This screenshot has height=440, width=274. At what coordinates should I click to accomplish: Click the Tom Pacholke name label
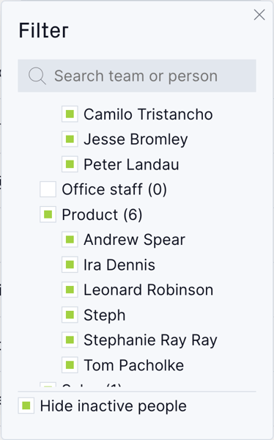tap(134, 365)
